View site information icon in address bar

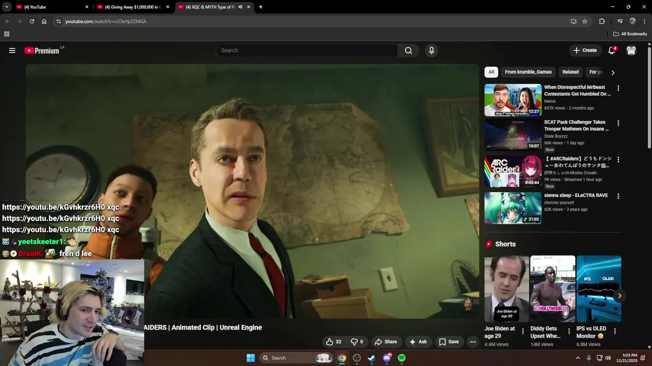(59, 21)
